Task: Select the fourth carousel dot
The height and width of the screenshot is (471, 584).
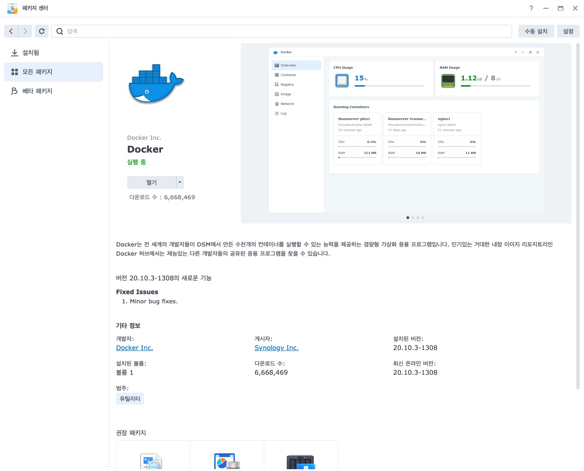Action: click(x=423, y=218)
